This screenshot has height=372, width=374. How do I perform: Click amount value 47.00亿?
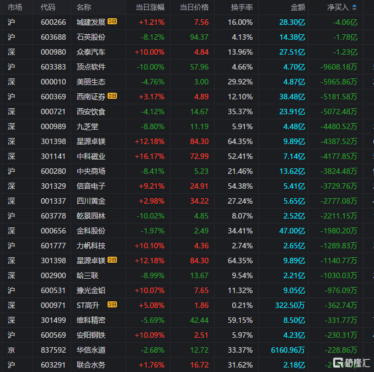click(292, 231)
